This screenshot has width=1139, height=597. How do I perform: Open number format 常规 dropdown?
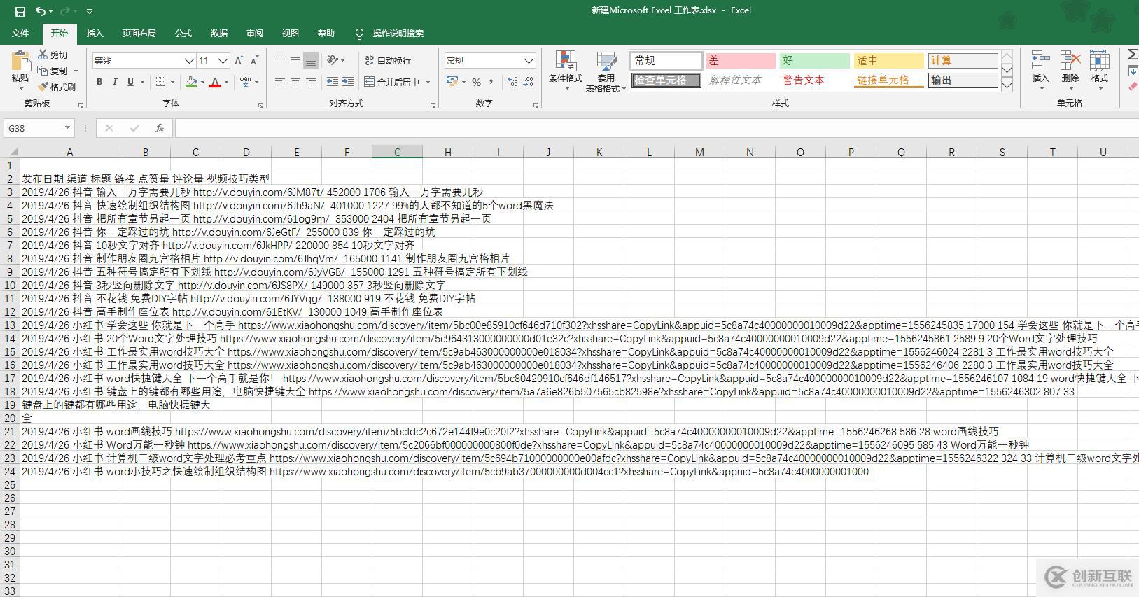(529, 61)
